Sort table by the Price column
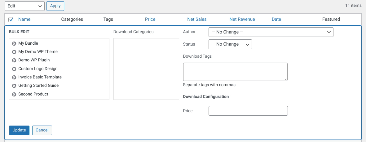 pos(150,20)
